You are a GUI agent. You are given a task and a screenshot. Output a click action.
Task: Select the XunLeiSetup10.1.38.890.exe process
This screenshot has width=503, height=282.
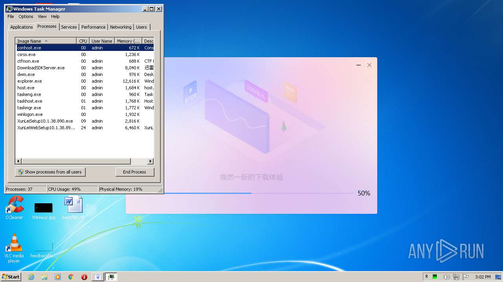tap(84, 121)
